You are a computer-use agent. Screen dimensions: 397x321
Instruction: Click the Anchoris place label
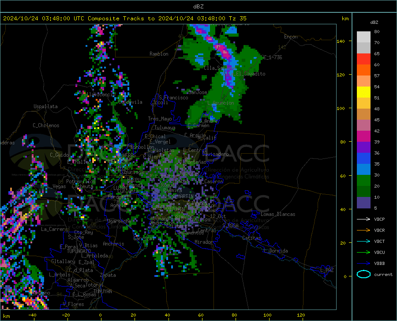[x=113, y=244]
